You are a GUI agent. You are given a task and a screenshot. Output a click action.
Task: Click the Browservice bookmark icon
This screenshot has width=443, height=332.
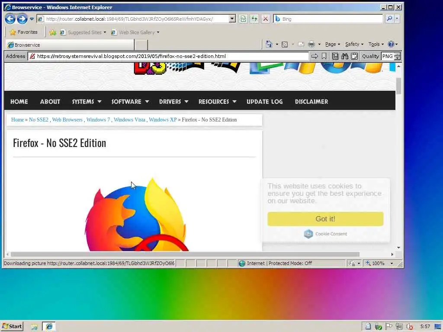[324, 56]
